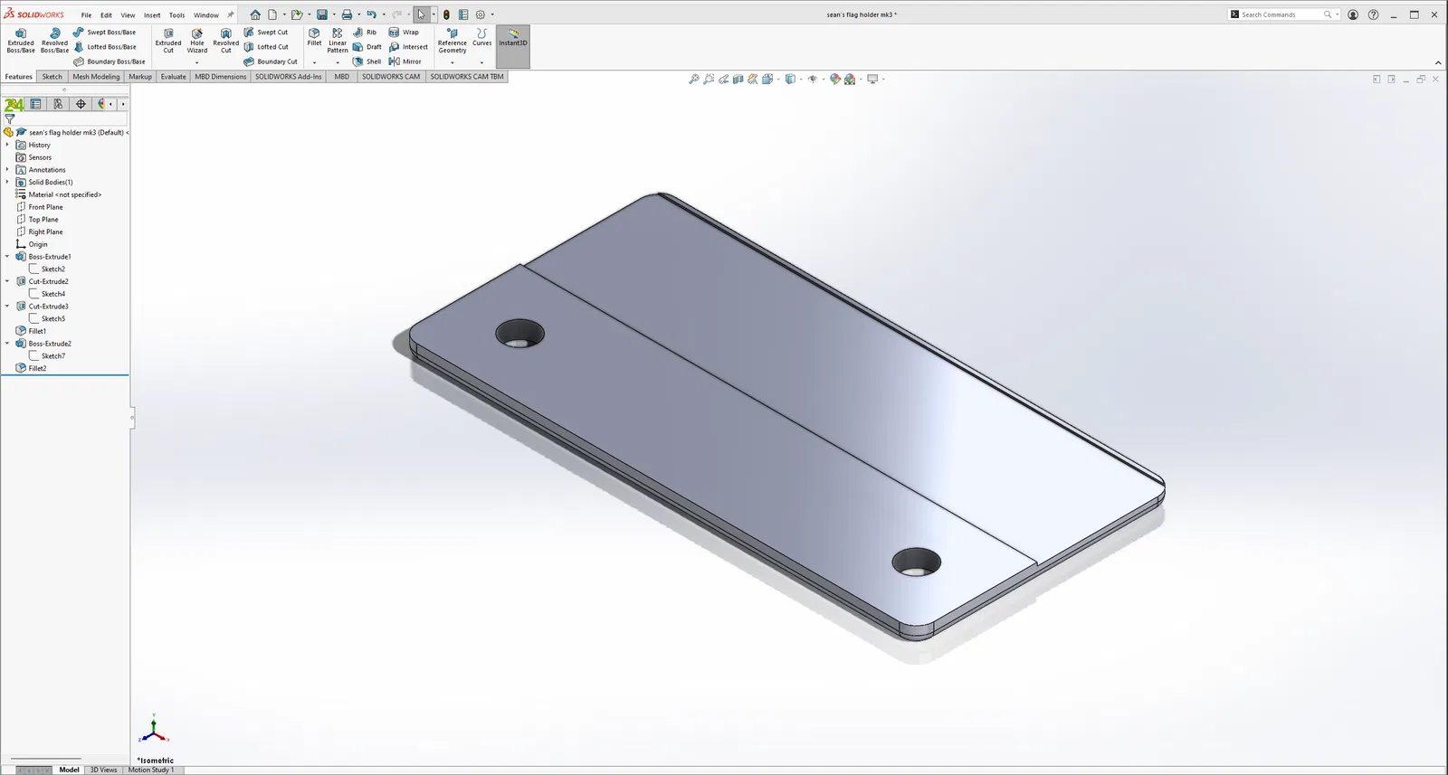Screen dimensions: 1448x775
Task: Open the Hole Wizard tool
Action: pyautogui.click(x=197, y=40)
